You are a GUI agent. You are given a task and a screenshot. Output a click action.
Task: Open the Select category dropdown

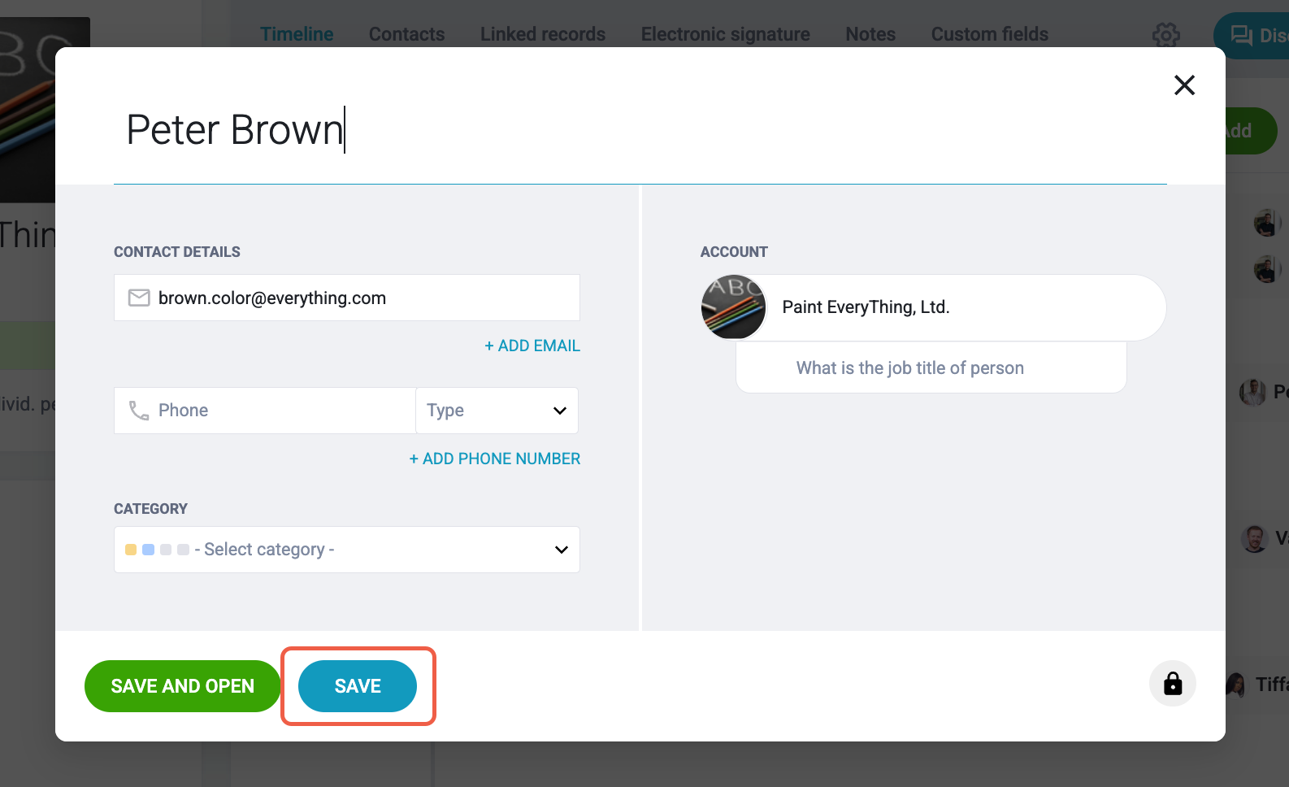(x=347, y=550)
